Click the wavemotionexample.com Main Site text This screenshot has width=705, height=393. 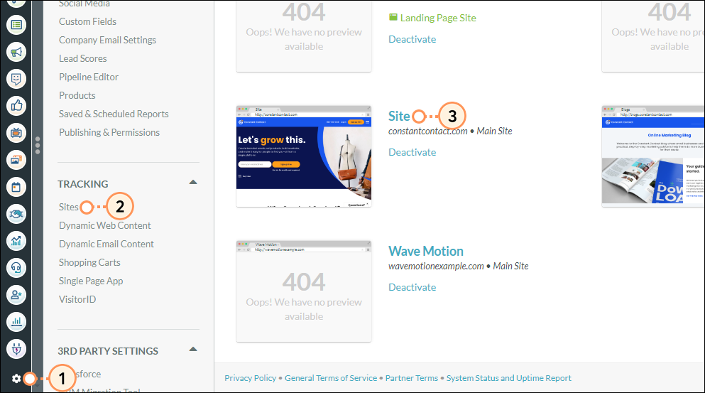pos(459,266)
